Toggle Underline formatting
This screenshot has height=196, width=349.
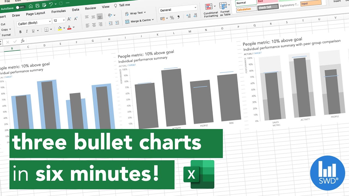[x=33, y=31]
